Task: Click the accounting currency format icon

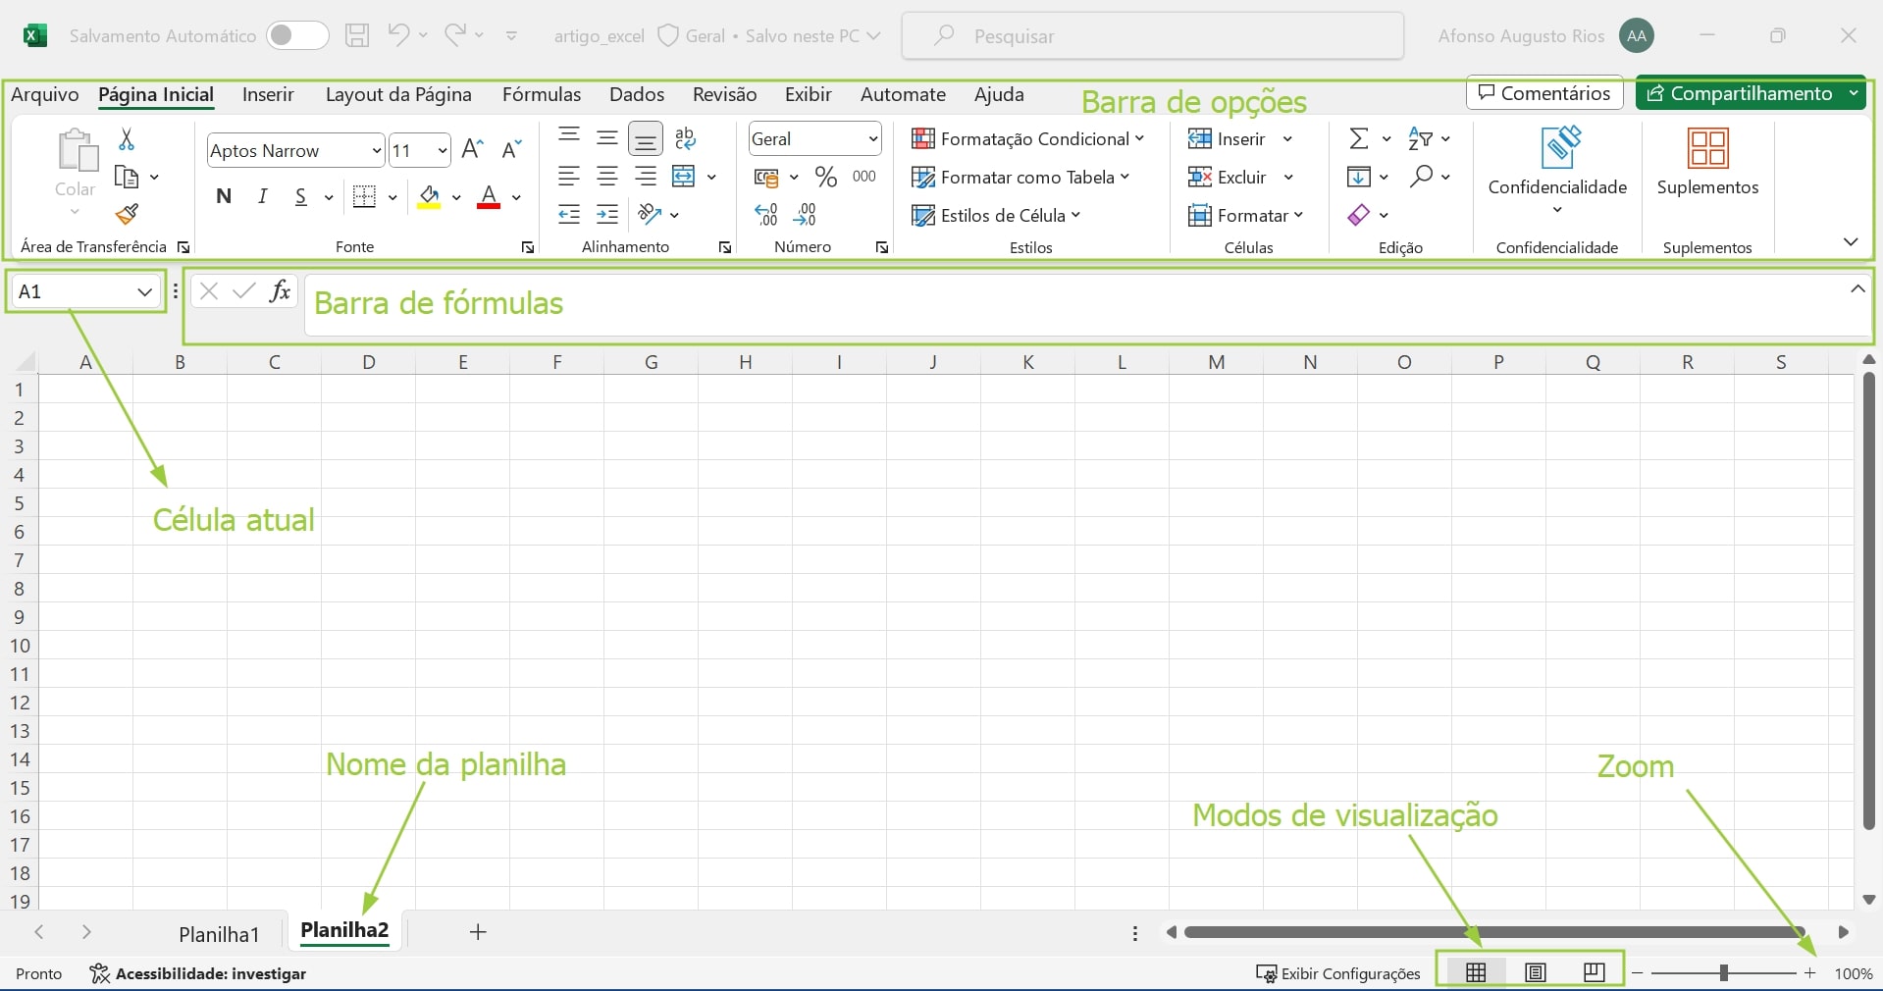Action: (766, 178)
